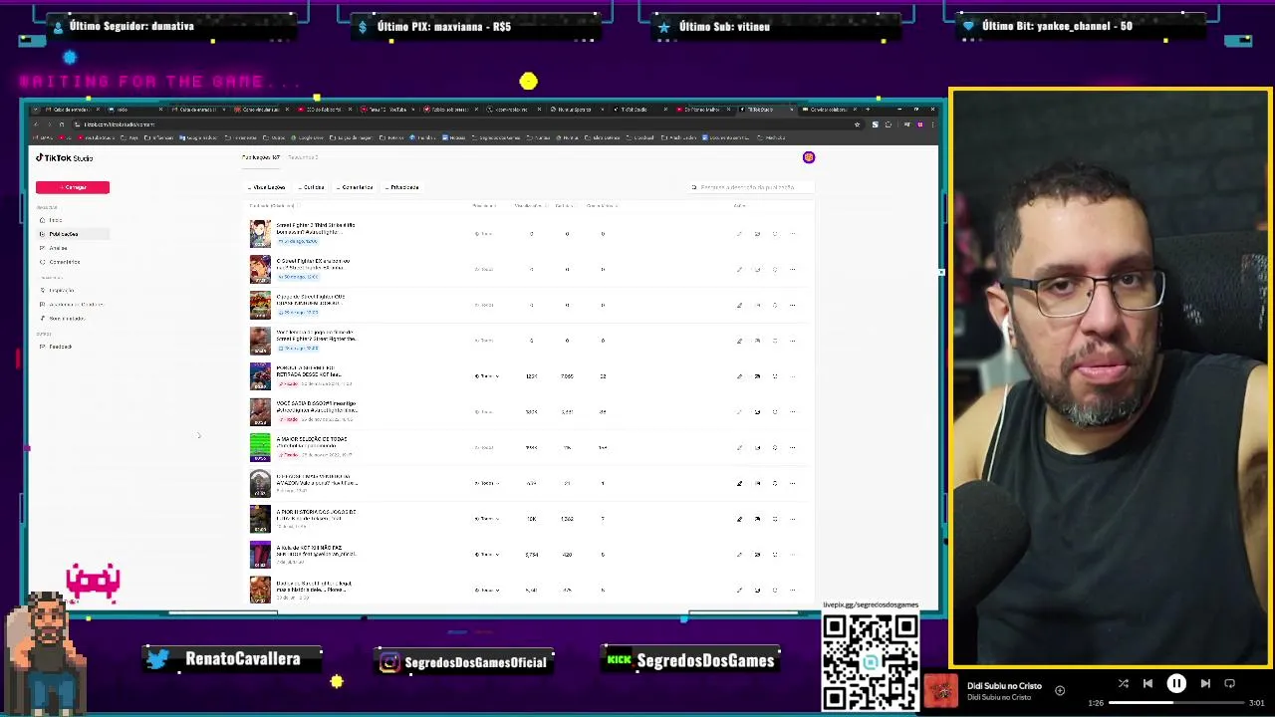Skip to the next track in media player

[x=1205, y=684]
